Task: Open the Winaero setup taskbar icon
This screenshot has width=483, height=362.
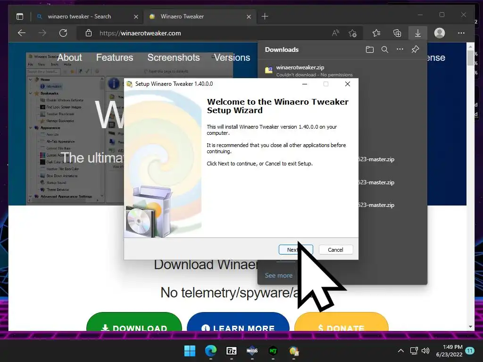Action: coord(293,351)
